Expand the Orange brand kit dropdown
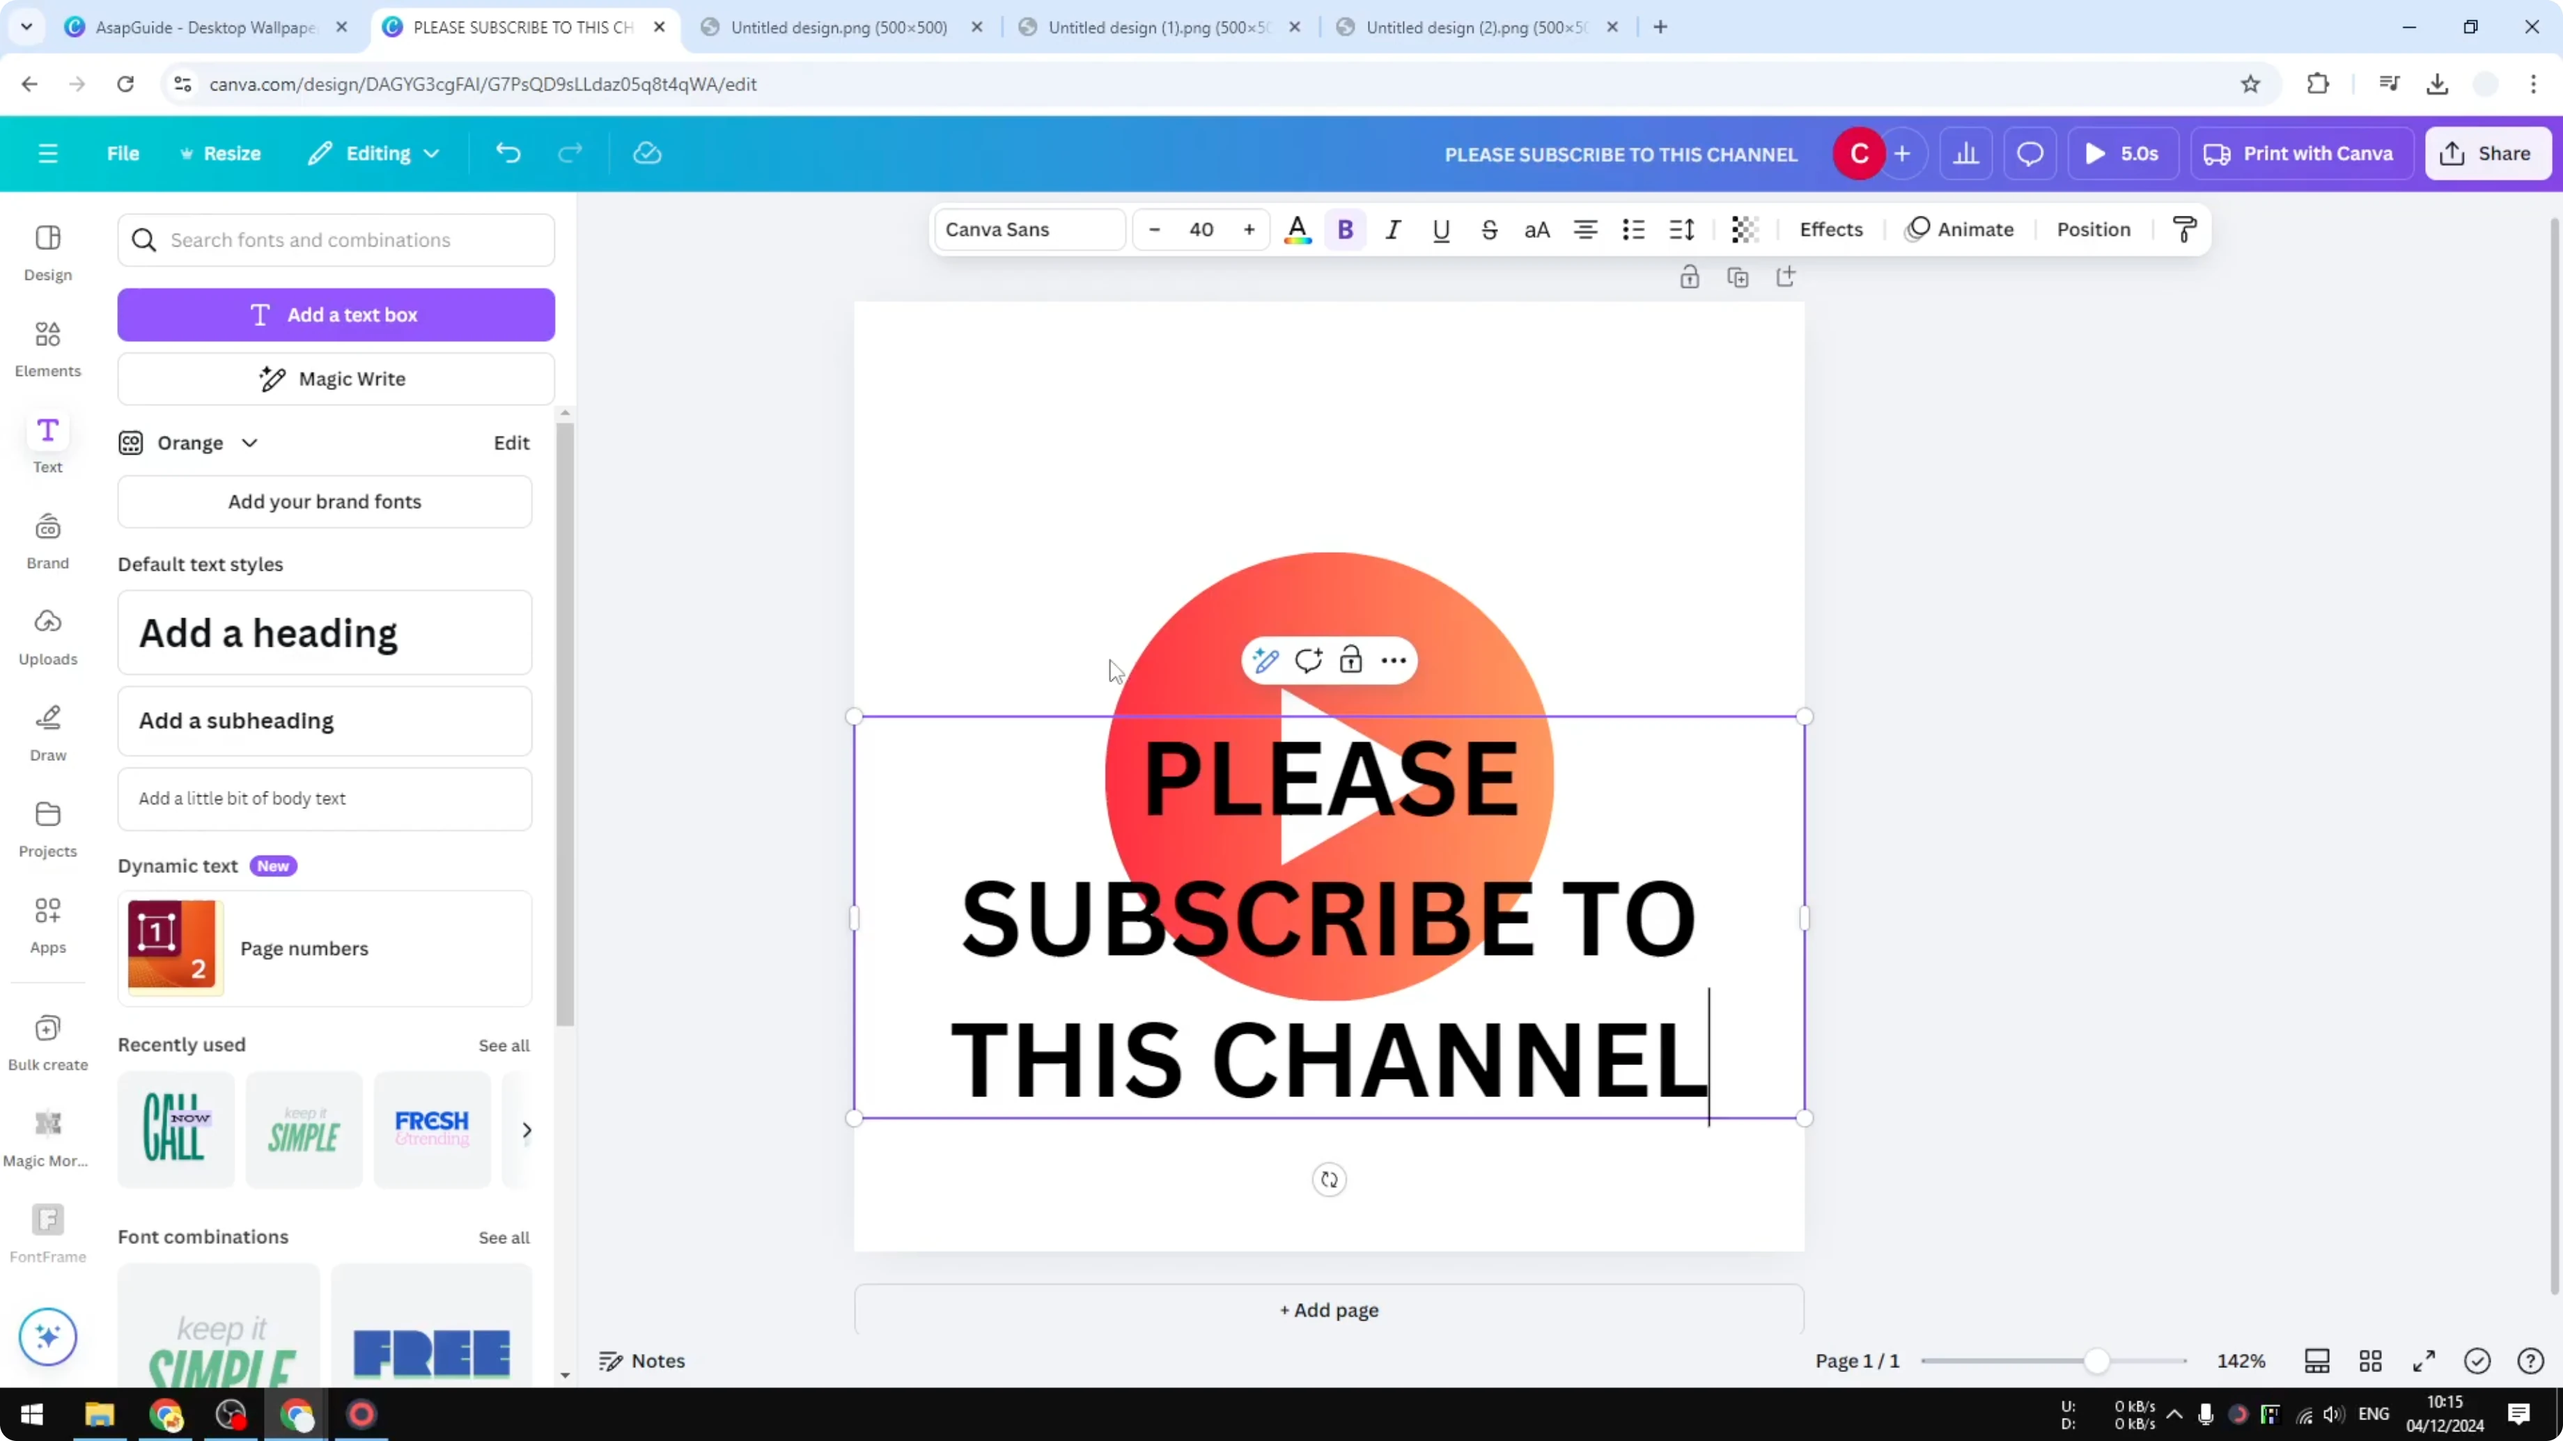This screenshot has width=2563, height=1441. tap(249, 443)
